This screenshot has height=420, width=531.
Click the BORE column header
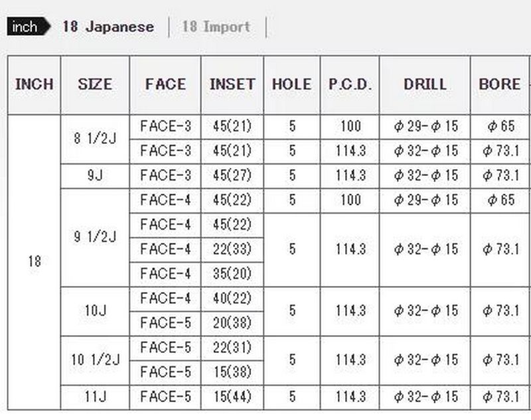point(499,85)
